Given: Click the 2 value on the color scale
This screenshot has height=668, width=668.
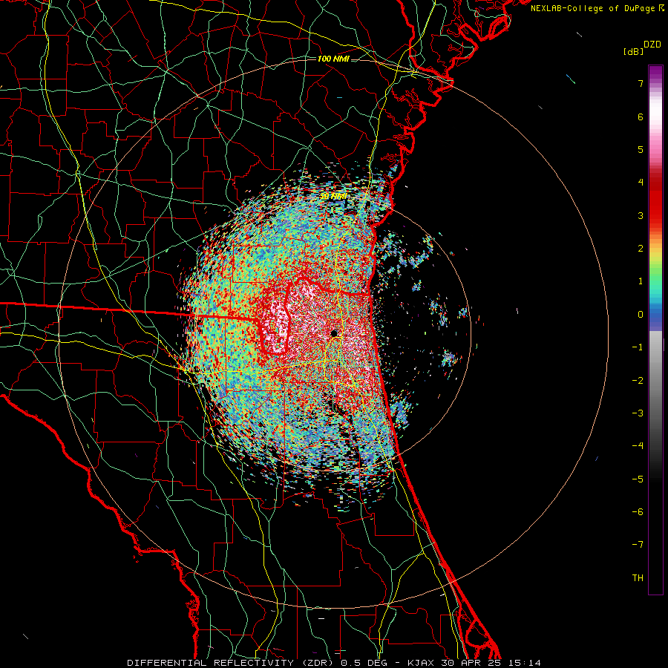Looking at the screenshot, I should (x=641, y=249).
